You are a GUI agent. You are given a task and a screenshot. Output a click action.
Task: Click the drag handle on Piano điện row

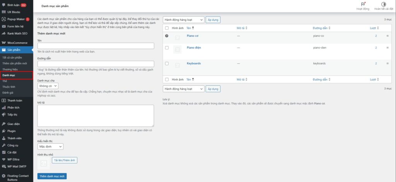387,48
